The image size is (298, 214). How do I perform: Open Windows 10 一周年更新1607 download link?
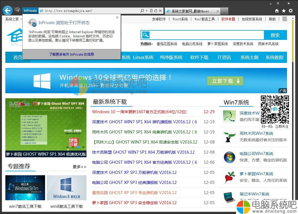139,112
